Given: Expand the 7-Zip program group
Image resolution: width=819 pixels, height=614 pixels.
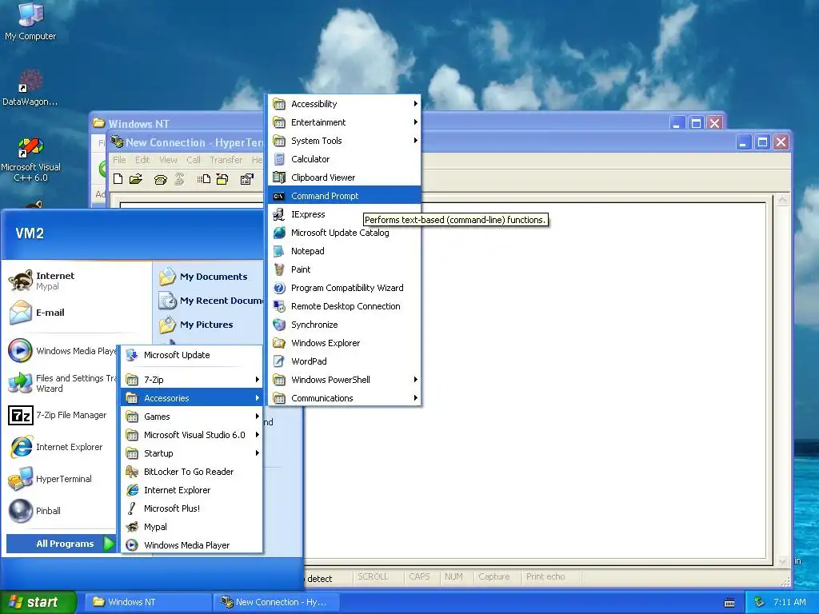Looking at the screenshot, I should [191, 380].
